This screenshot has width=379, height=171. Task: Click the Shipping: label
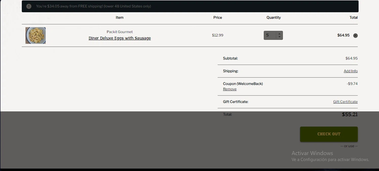point(230,71)
